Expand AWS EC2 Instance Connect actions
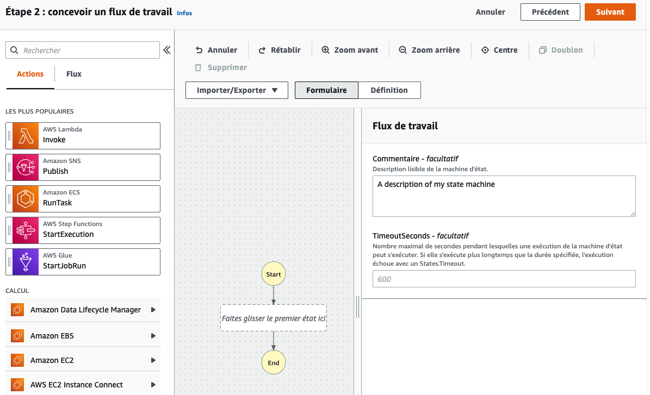The image size is (650, 395). point(153,385)
